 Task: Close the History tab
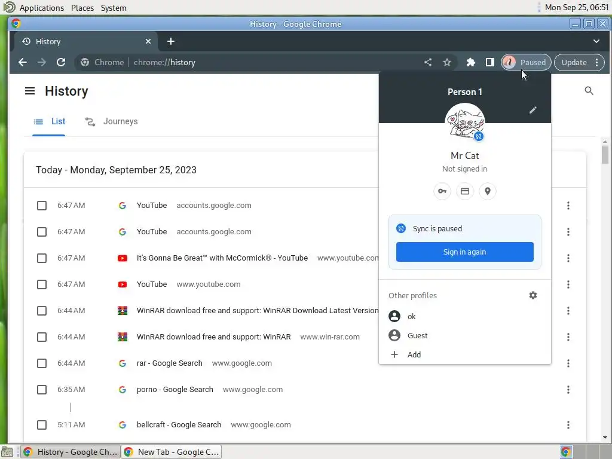pyautogui.click(x=148, y=41)
